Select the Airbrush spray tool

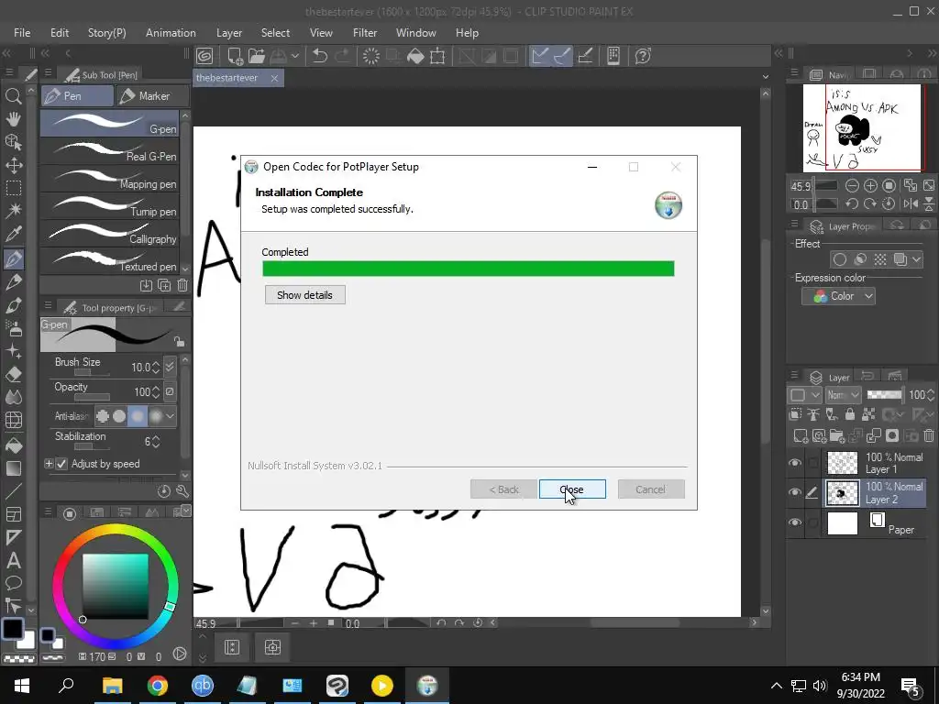pyautogui.click(x=13, y=328)
